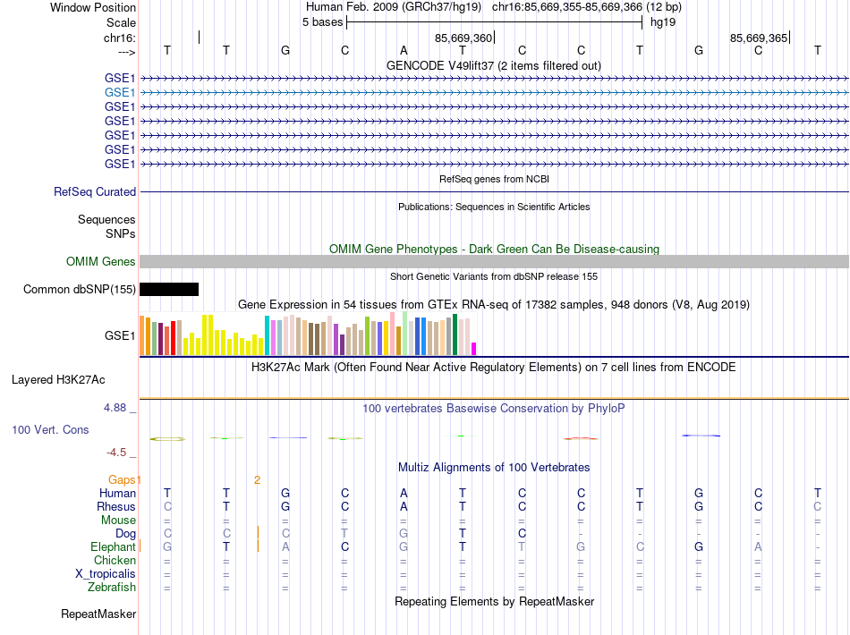Click the 85,669,360 position marker
The width and height of the screenshot is (850, 635).
(x=463, y=38)
